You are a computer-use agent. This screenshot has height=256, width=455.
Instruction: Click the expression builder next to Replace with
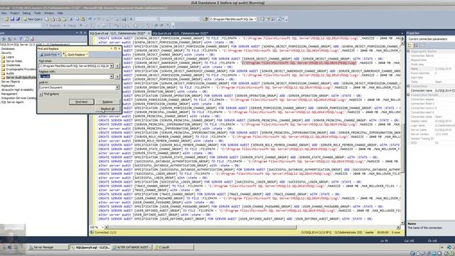[x=117, y=77]
